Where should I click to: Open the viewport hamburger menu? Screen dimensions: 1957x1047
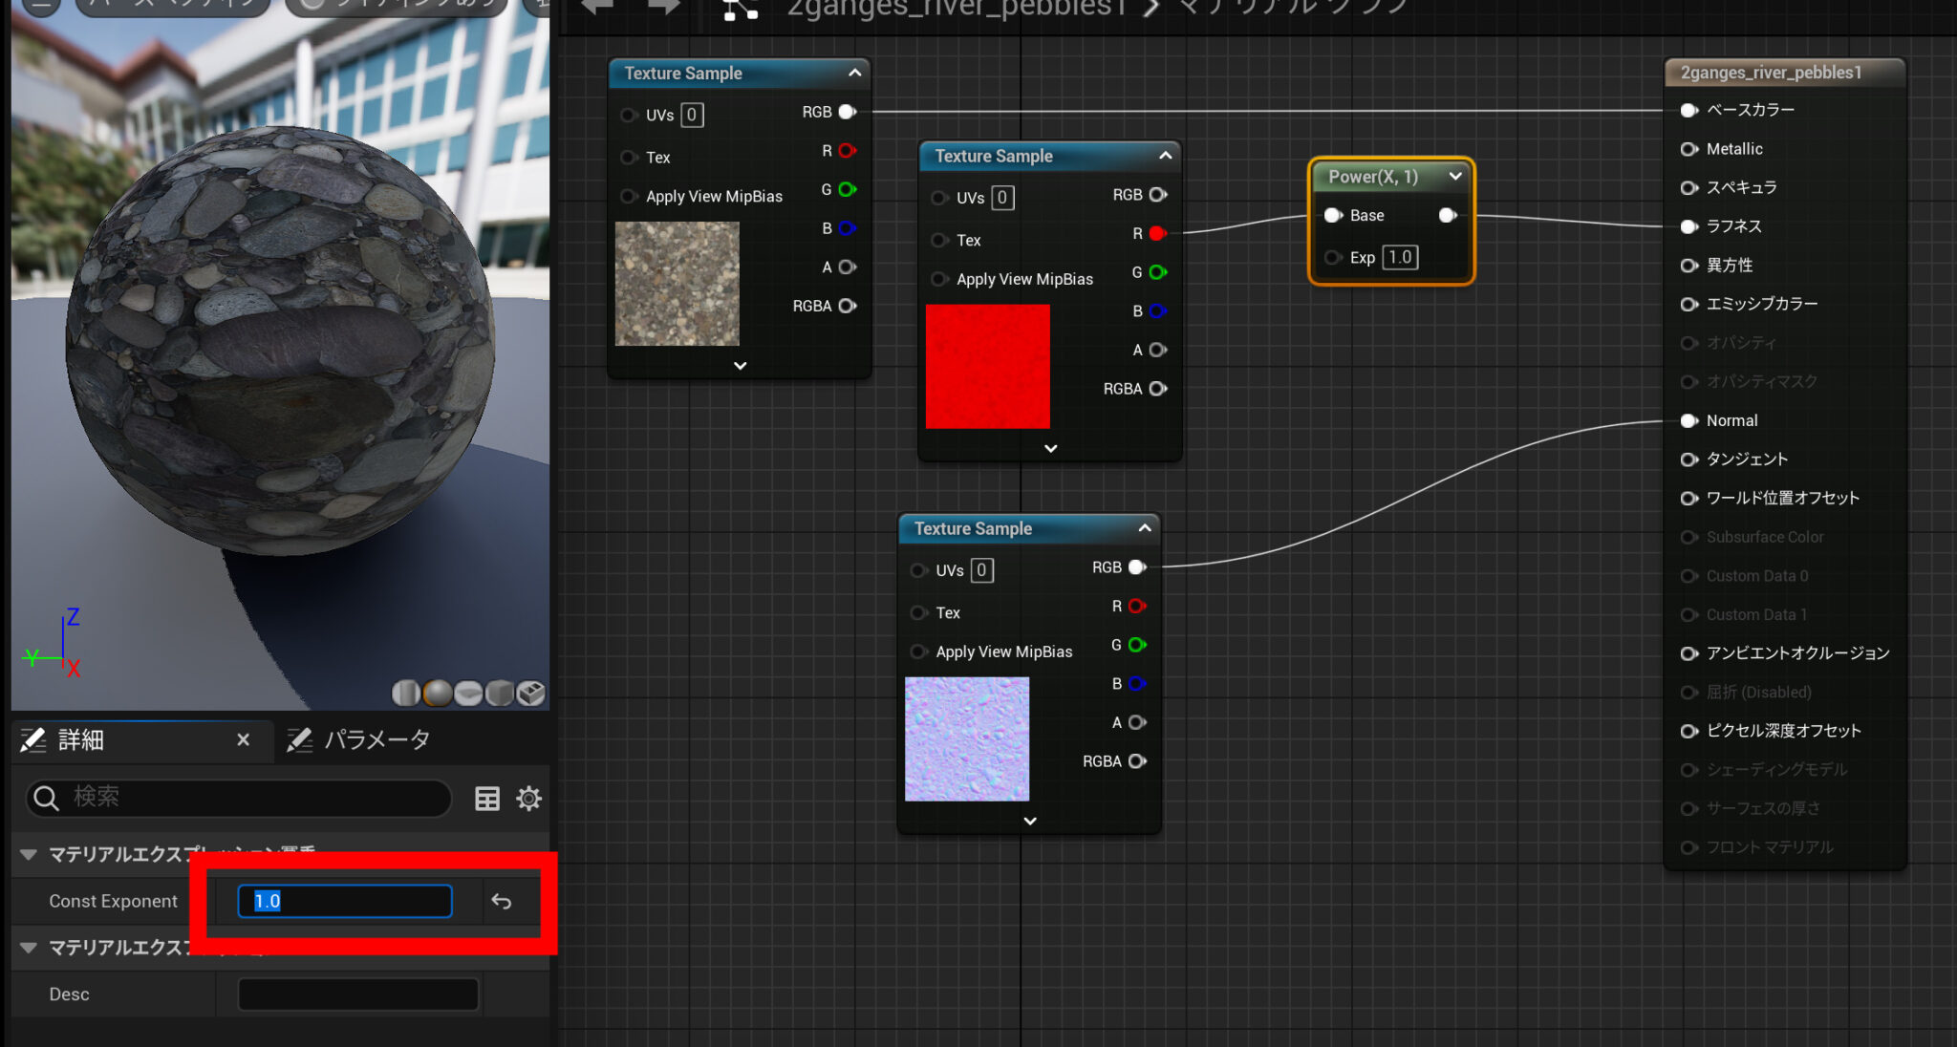pyautogui.click(x=39, y=5)
